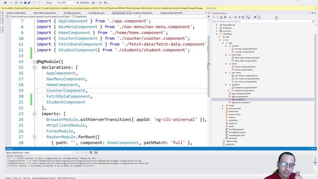Select tsconfig.app.json in Solution Explorer
318x179 pixels.
237,129
